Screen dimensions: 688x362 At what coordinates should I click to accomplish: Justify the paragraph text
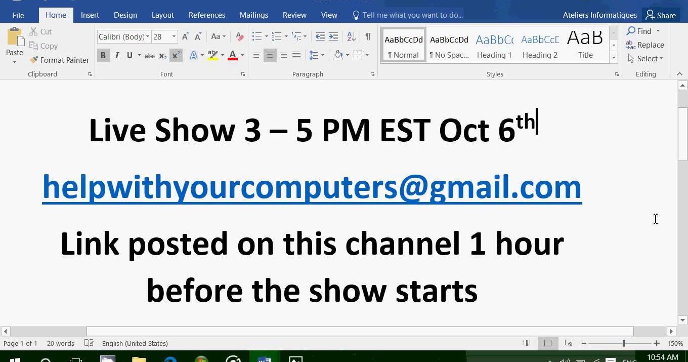pyautogui.click(x=296, y=55)
